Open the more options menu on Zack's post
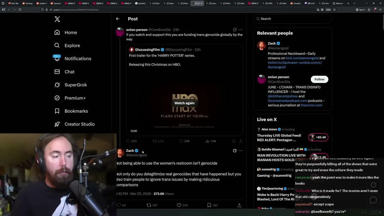Screen dimensions: 384x216 click(x=241, y=151)
